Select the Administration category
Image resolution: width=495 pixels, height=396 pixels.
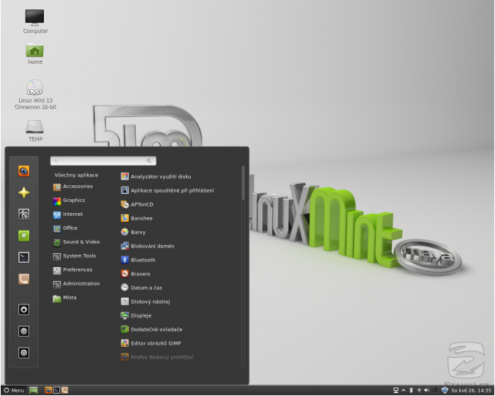coord(76,284)
